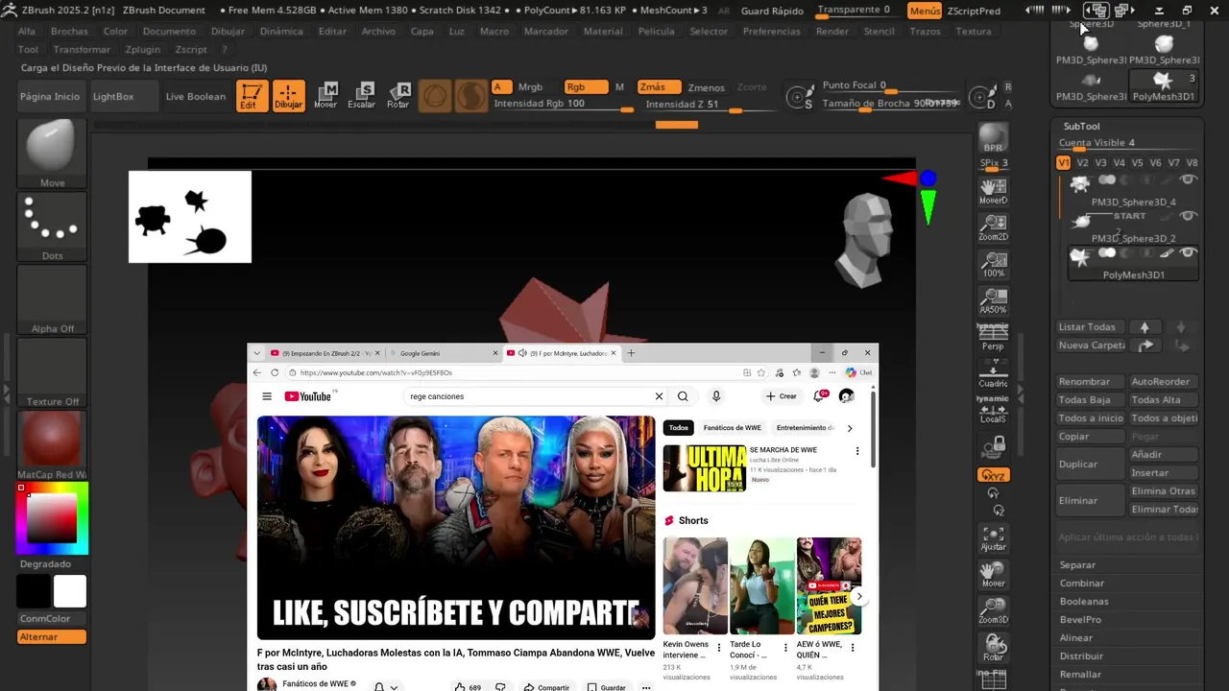Expand YouTube notification bell subscription dropdown
The height and width of the screenshot is (691, 1229).
coord(394,687)
